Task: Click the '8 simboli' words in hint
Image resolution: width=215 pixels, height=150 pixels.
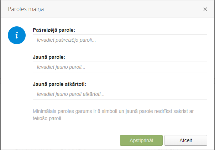Action: [107, 111]
